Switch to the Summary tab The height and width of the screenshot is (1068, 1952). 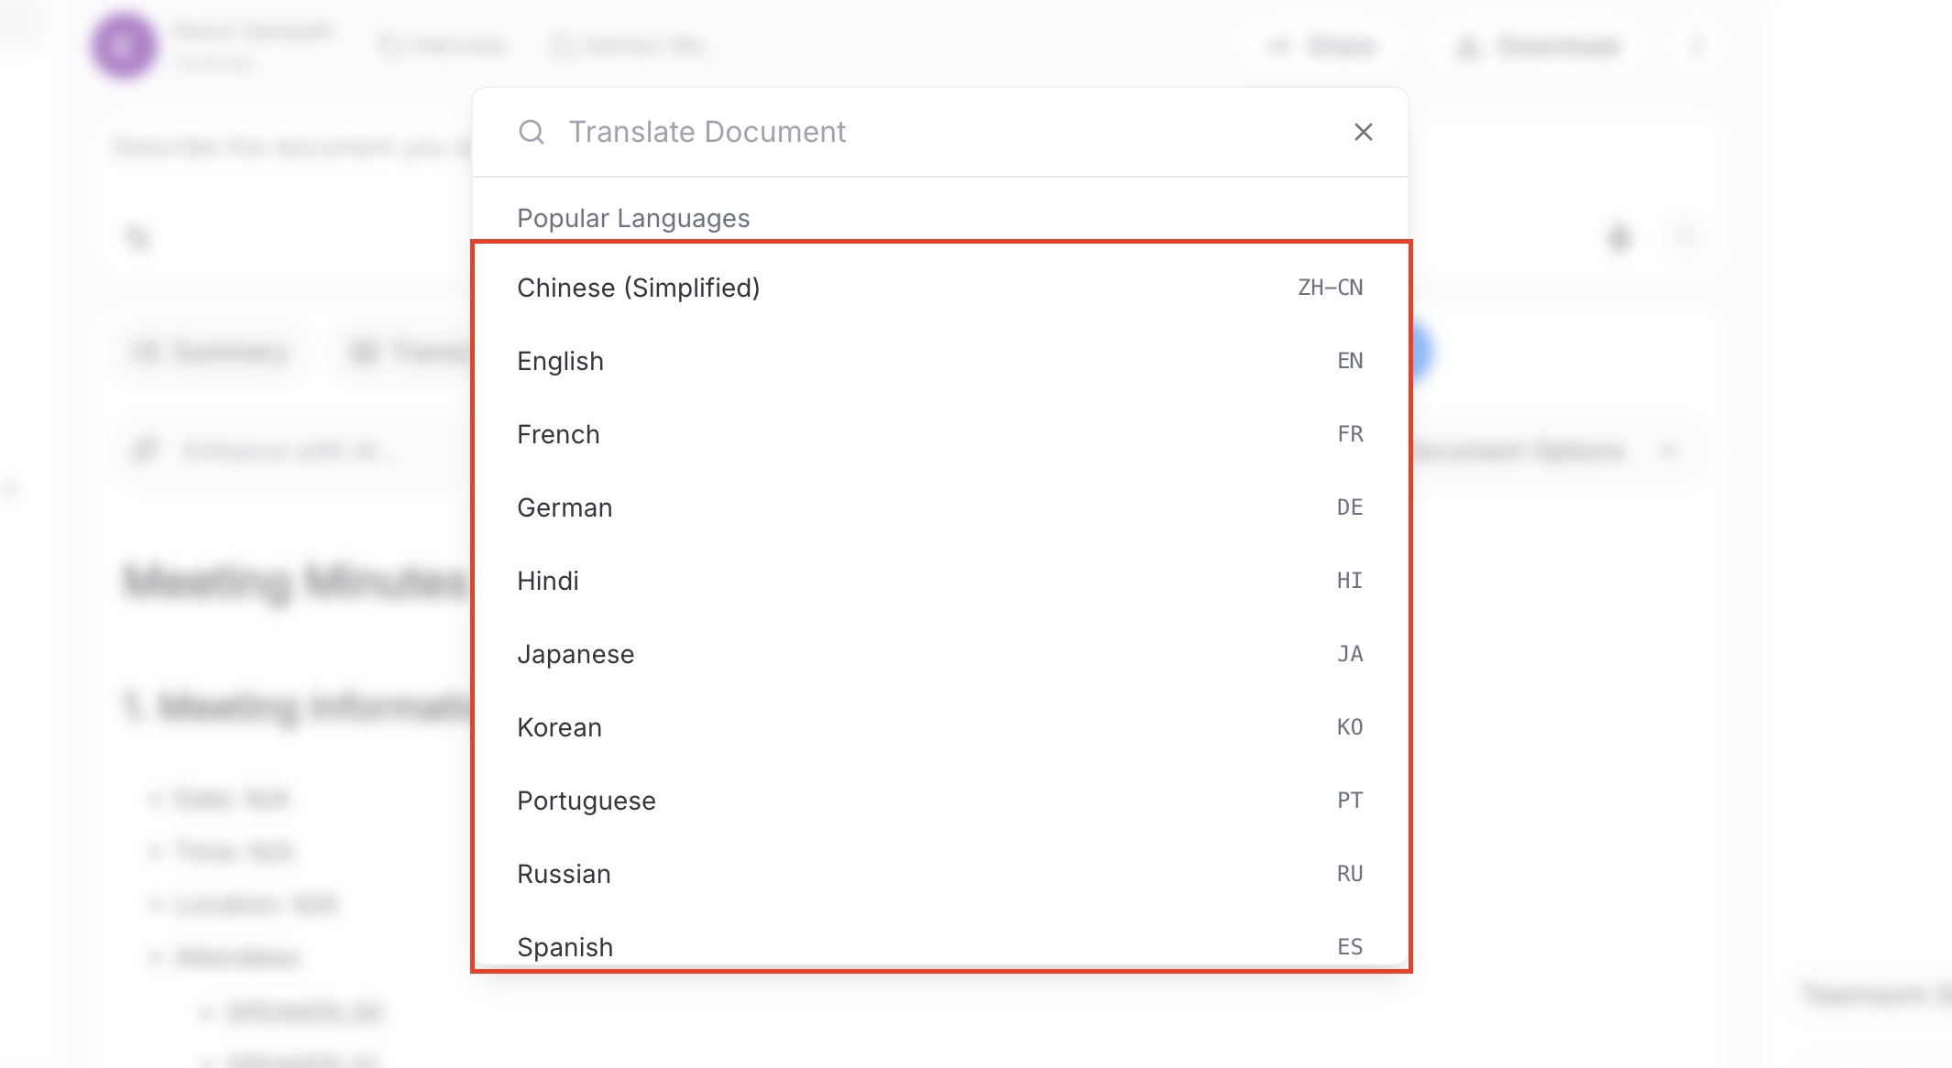tap(211, 352)
